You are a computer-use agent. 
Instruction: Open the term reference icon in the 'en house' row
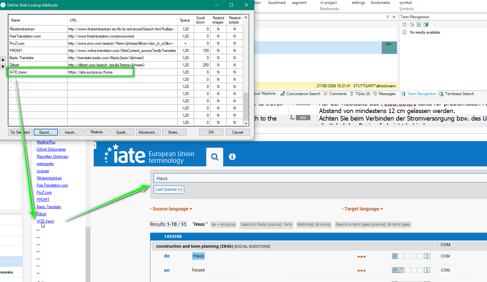395,270
